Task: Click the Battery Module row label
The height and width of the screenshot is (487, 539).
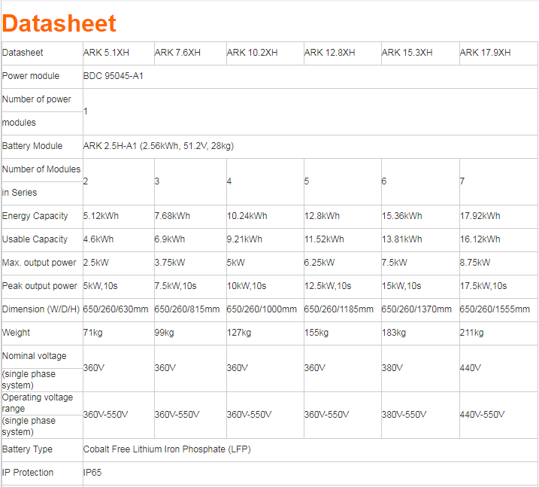Action: (32, 146)
